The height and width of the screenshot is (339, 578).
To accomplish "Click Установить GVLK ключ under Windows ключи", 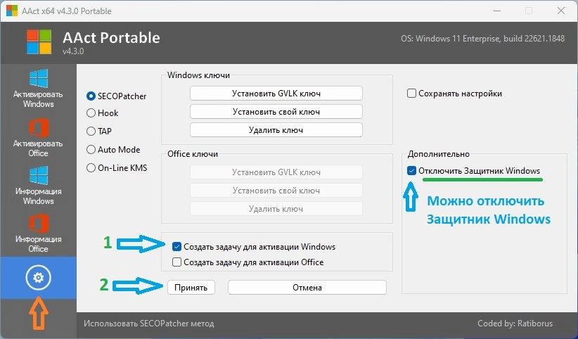I will (x=276, y=94).
